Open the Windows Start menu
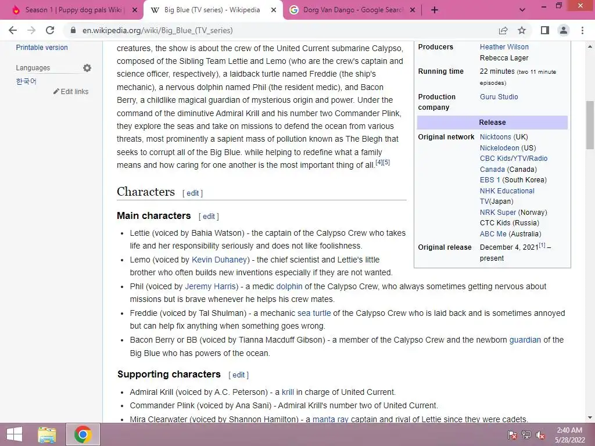Screen dimensions: 595x446 [15, 434]
